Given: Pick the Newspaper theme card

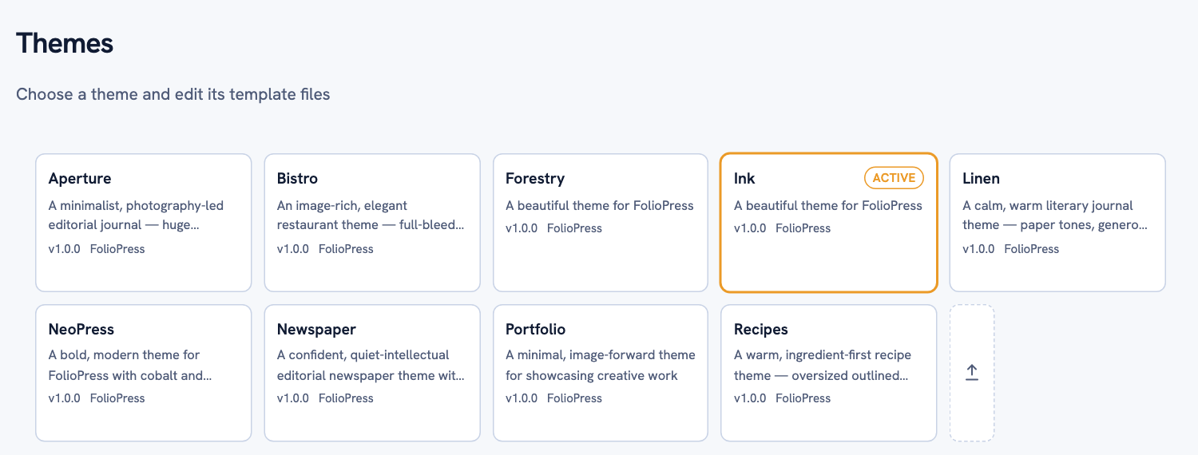Looking at the screenshot, I should click(x=372, y=373).
